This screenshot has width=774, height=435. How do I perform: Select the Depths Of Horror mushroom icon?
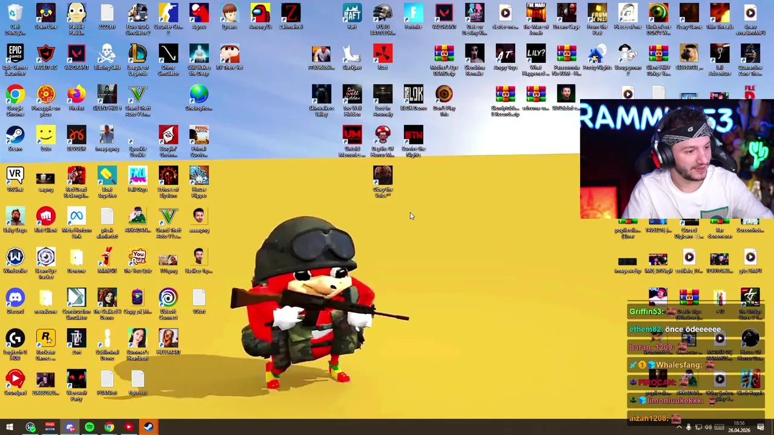click(x=383, y=140)
